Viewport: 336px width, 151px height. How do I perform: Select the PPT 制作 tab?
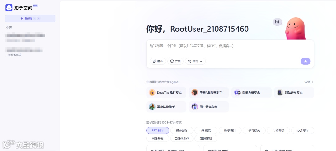pos(158,130)
